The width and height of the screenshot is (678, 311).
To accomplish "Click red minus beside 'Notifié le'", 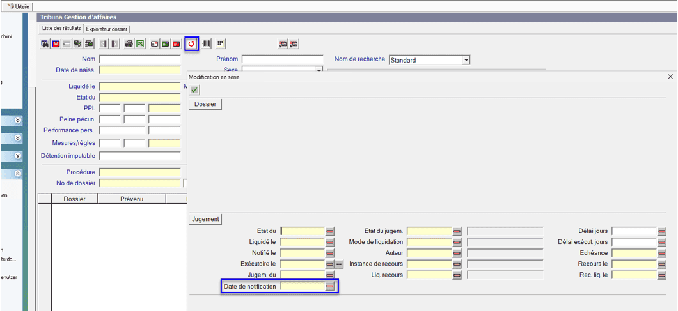I will [x=330, y=253].
